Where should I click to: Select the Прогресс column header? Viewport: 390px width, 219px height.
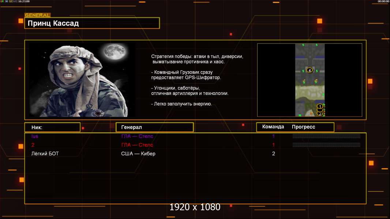pyautogui.click(x=303, y=127)
